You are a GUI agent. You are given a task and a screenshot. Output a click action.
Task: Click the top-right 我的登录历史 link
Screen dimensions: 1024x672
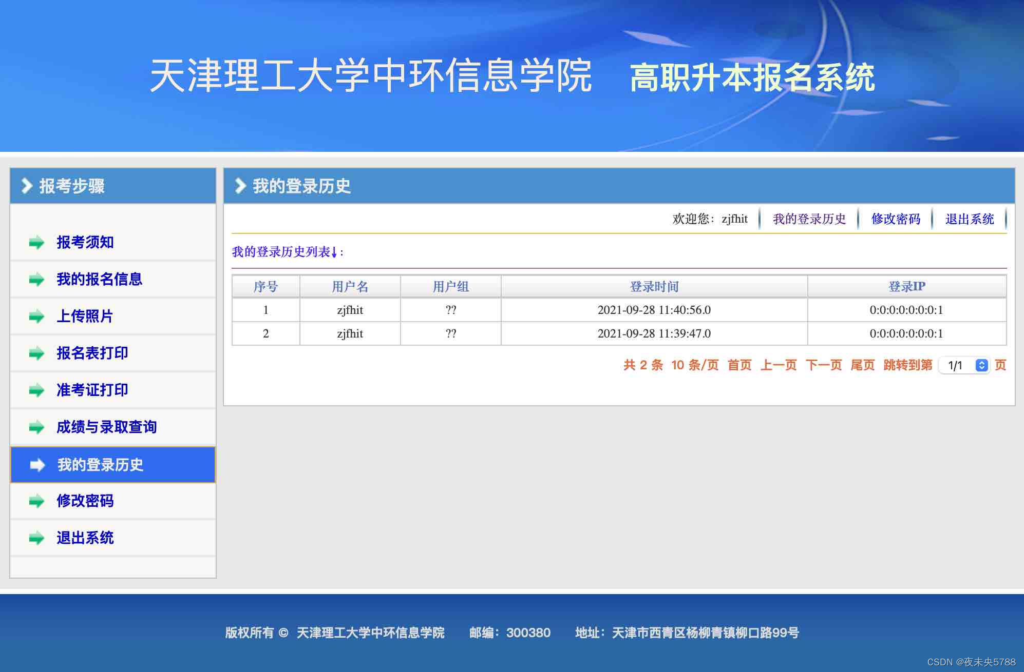(x=809, y=219)
